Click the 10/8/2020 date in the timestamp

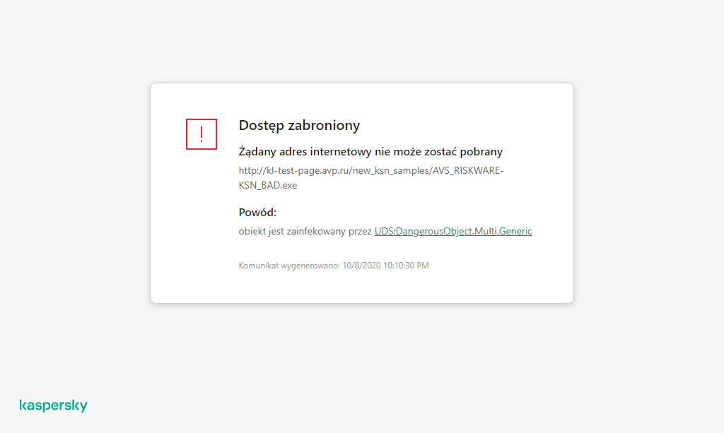tap(361, 266)
